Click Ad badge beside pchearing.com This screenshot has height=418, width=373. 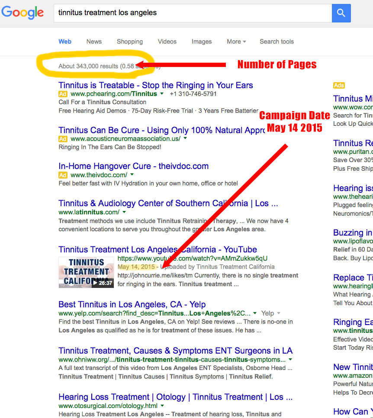63,94
